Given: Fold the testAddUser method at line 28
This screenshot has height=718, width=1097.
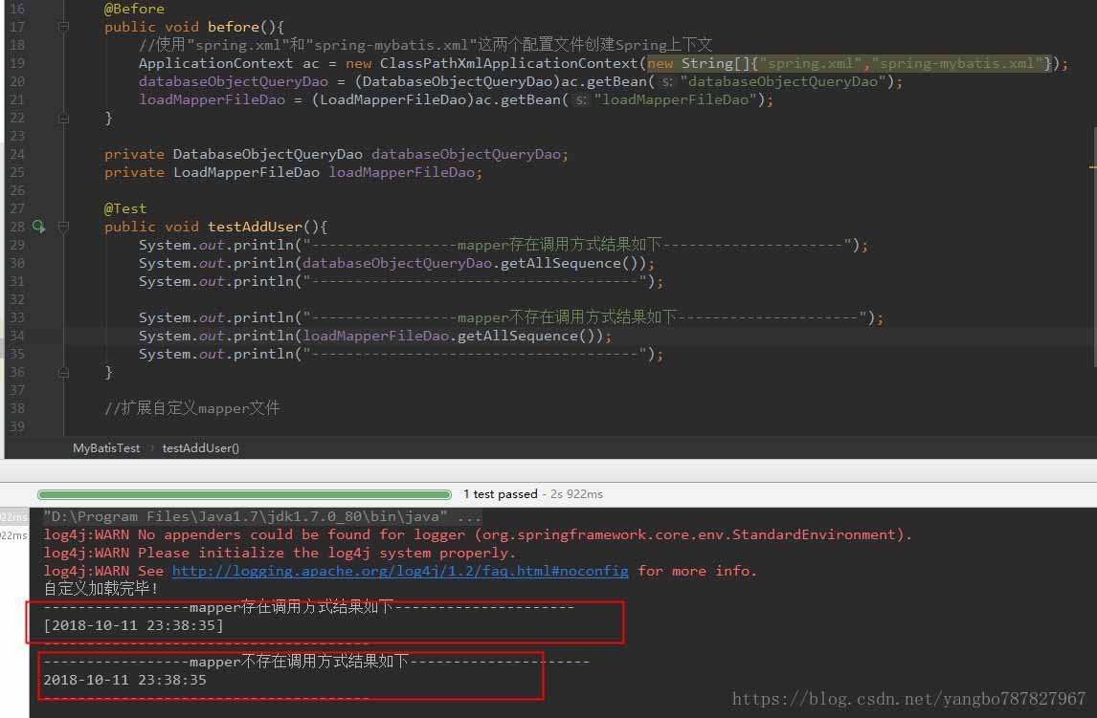Looking at the screenshot, I should tap(63, 227).
